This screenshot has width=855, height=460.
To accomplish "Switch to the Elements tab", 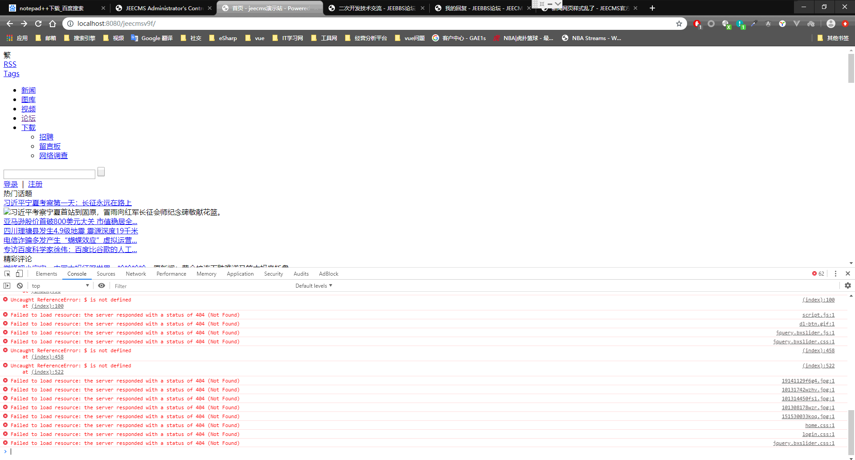I will point(46,274).
